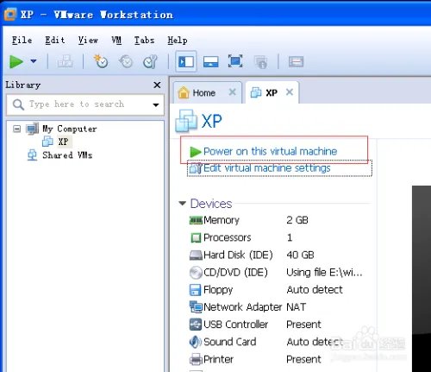Open the Snapshot Manager toolbar icon
This screenshot has height=372, width=431.
click(150, 61)
